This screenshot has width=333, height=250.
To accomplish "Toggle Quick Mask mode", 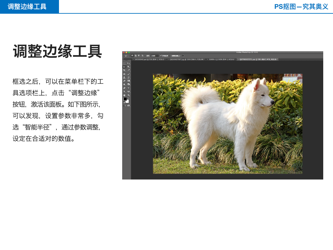I will pos(124,105).
